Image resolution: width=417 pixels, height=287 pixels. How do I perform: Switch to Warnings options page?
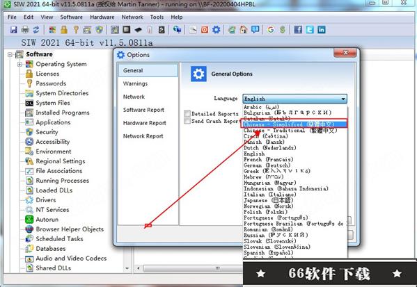tap(148, 83)
